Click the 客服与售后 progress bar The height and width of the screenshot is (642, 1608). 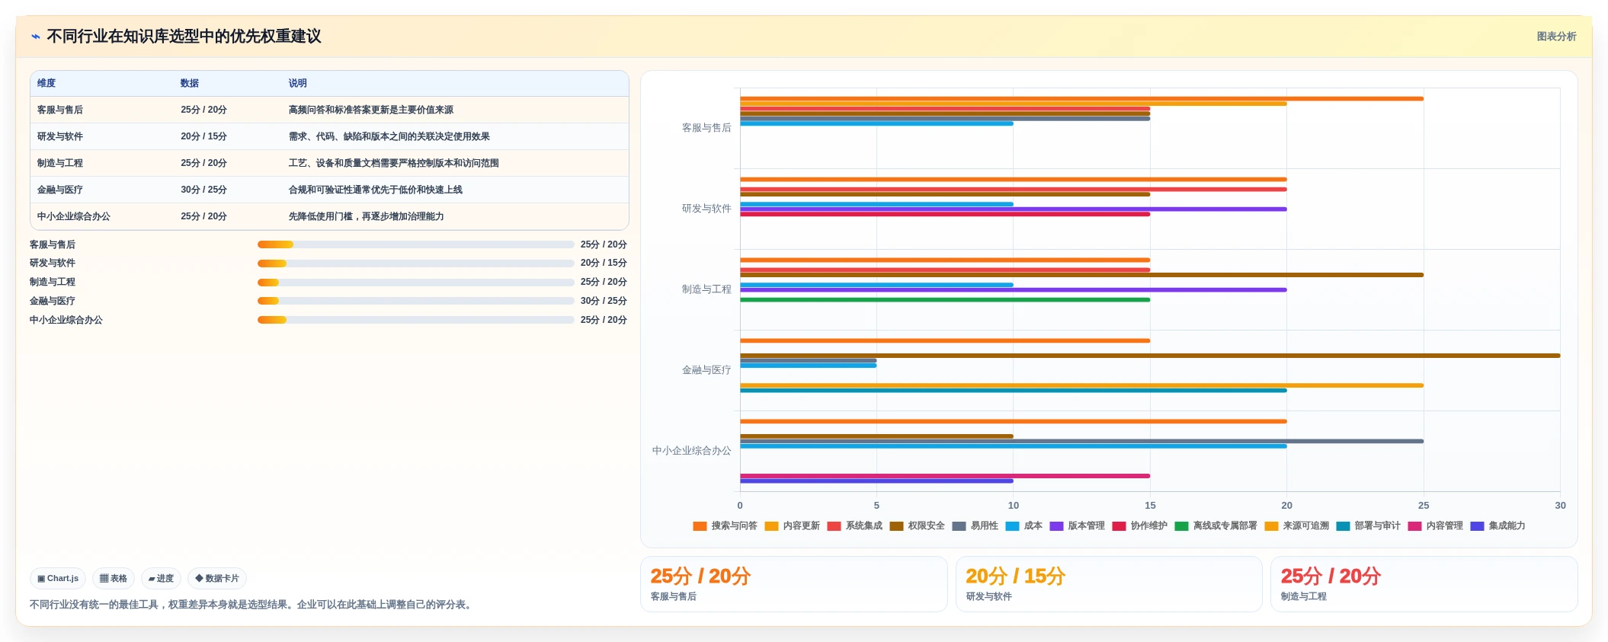[416, 244]
